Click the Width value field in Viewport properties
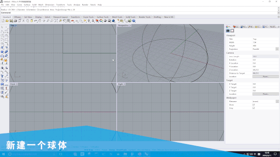Image resolution: width=280 pixels, height=157 pixels. [x=266, y=42]
